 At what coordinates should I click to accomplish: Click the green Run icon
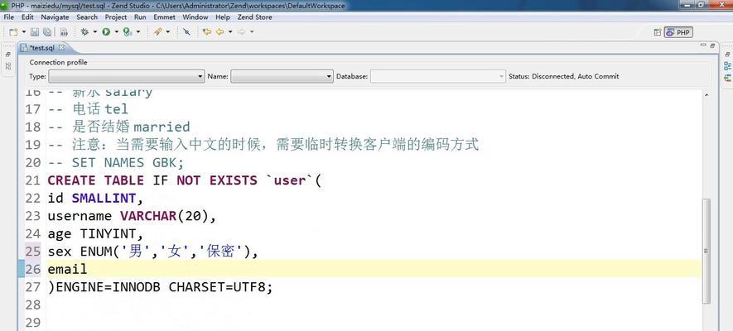click(x=106, y=31)
